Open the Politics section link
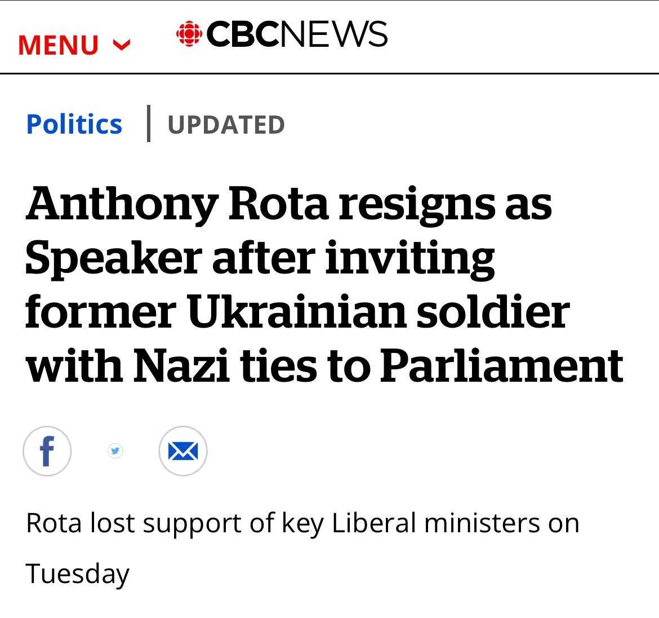Screen dimensions: 659x618 click(74, 124)
